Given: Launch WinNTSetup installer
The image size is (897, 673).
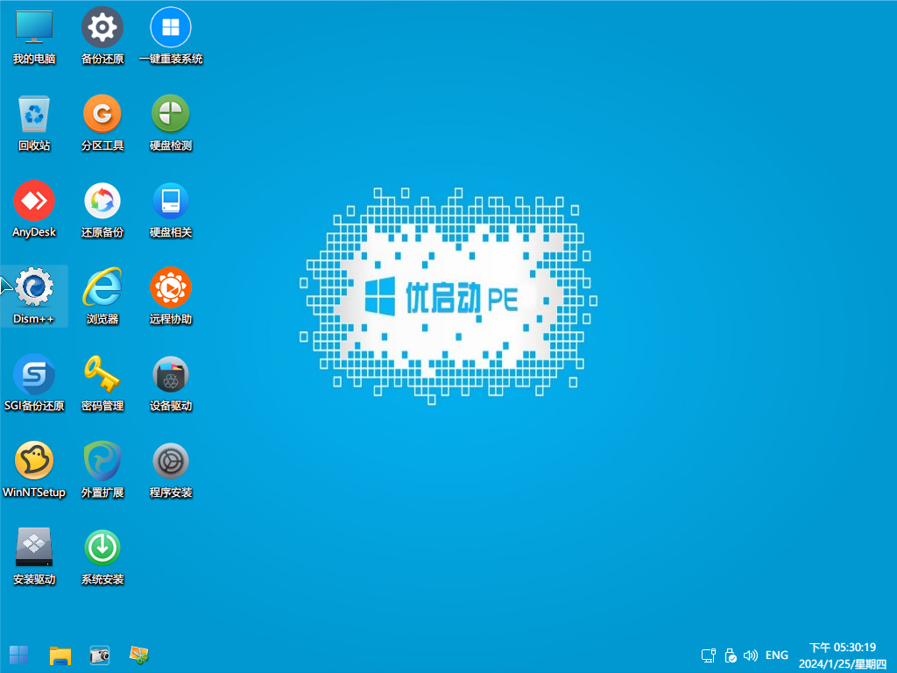Looking at the screenshot, I should point(34,470).
